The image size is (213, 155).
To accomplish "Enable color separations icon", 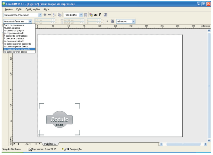I will point(91,15).
